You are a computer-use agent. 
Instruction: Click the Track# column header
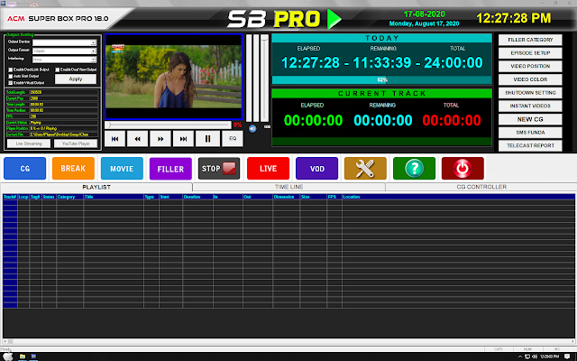click(x=10, y=197)
